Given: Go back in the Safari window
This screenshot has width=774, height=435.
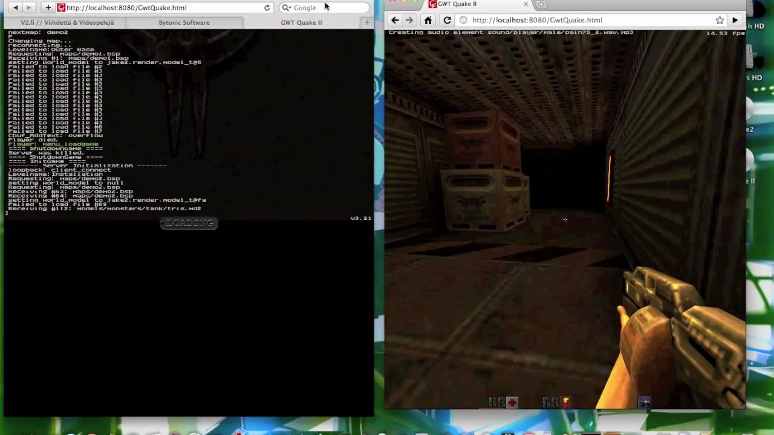Looking at the screenshot, I should pyautogui.click(x=16, y=7).
